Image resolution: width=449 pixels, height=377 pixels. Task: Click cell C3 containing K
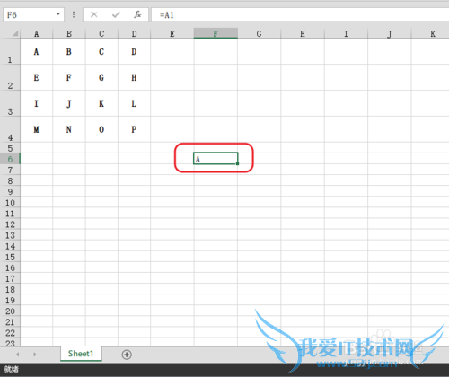101,103
